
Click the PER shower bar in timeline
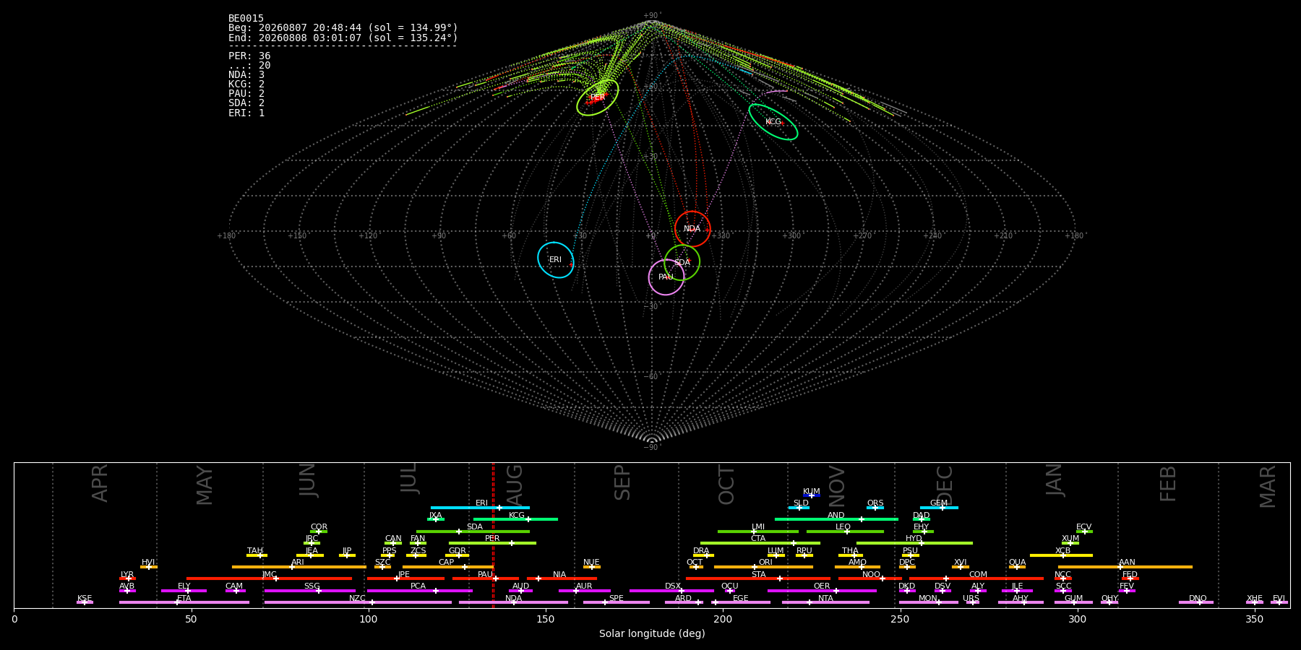point(492,543)
